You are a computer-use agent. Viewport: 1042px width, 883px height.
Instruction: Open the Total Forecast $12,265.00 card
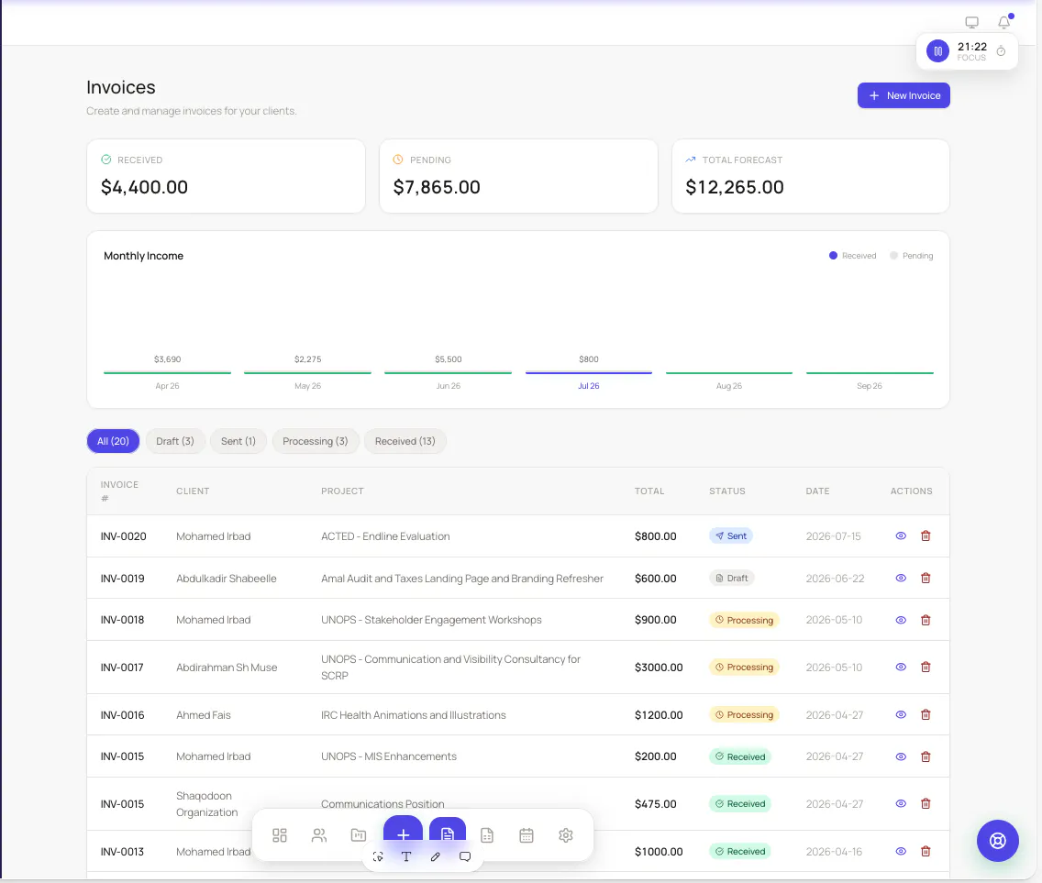[811, 176]
